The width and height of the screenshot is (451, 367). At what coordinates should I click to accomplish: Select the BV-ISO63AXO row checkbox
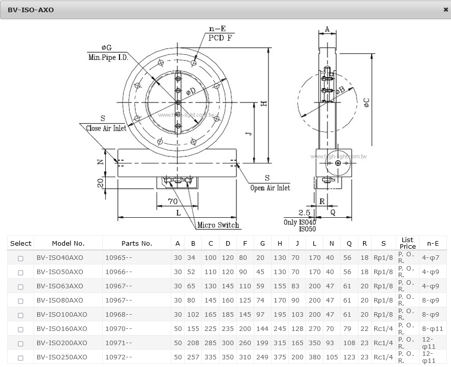pos(21,287)
